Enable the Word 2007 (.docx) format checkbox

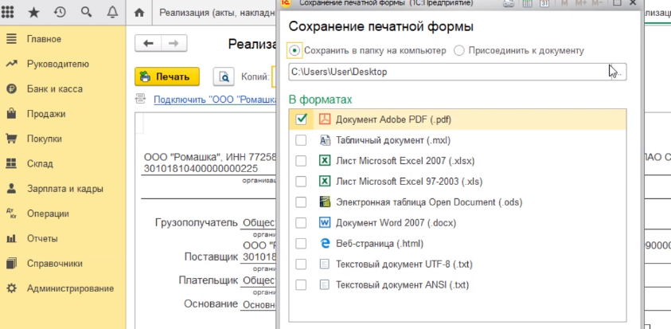coord(301,222)
